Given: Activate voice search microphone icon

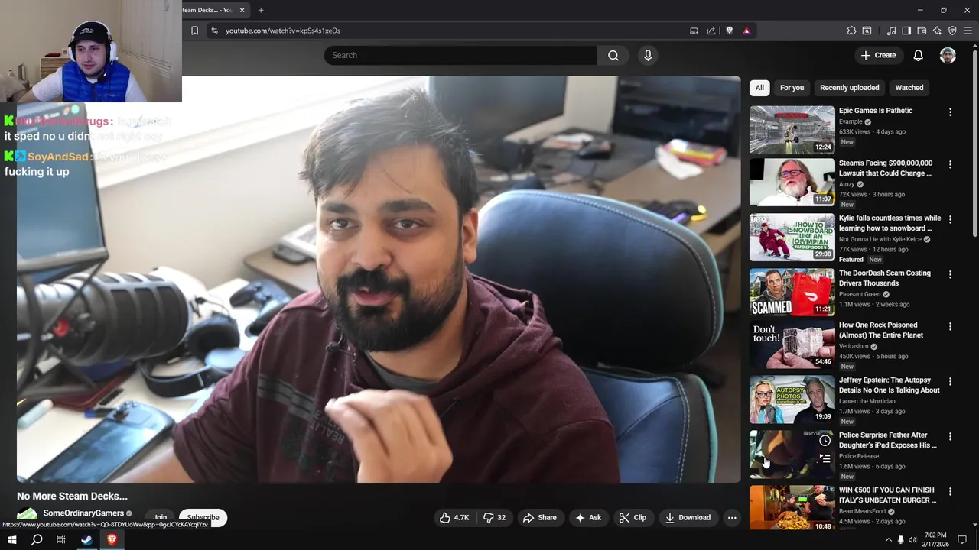Looking at the screenshot, I should (x=648, y=55).
